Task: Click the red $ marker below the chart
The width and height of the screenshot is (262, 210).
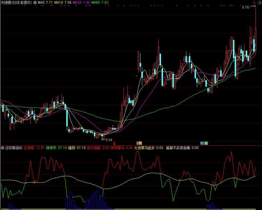Action: point(114,143)
